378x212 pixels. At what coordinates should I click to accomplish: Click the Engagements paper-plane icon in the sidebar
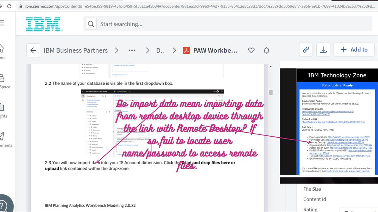(x=3, y=137)
